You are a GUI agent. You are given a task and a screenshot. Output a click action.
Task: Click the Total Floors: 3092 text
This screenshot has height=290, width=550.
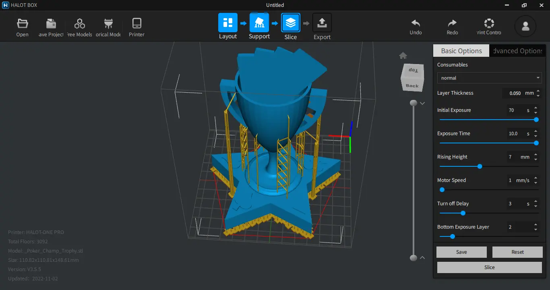(x=28, y=242)
